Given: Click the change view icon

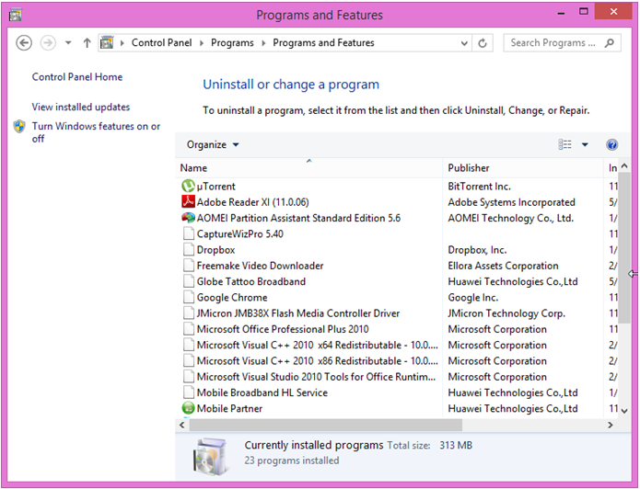Looking at the screenshot, I should 564,144.
